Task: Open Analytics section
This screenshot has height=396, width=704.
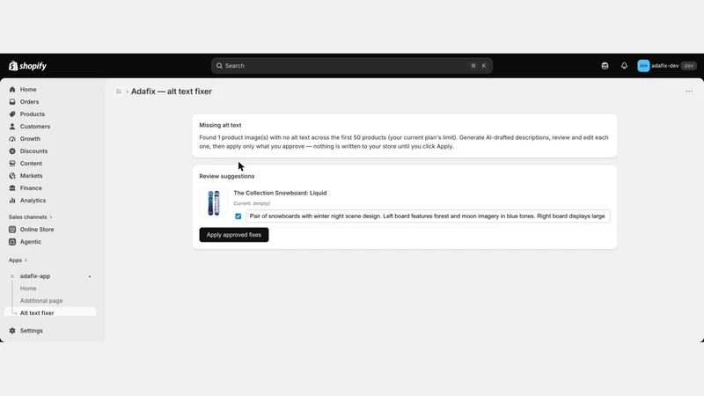Action: point(33,201)
